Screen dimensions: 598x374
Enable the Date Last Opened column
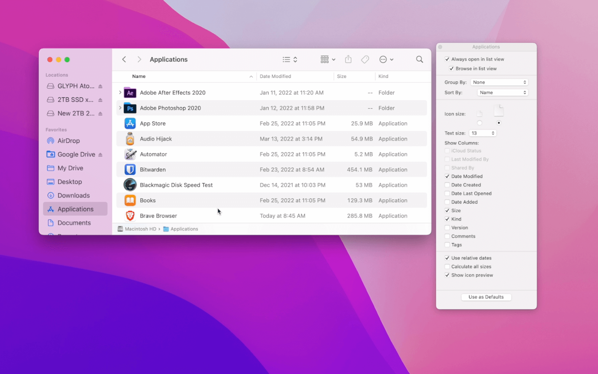coord(447,194)
